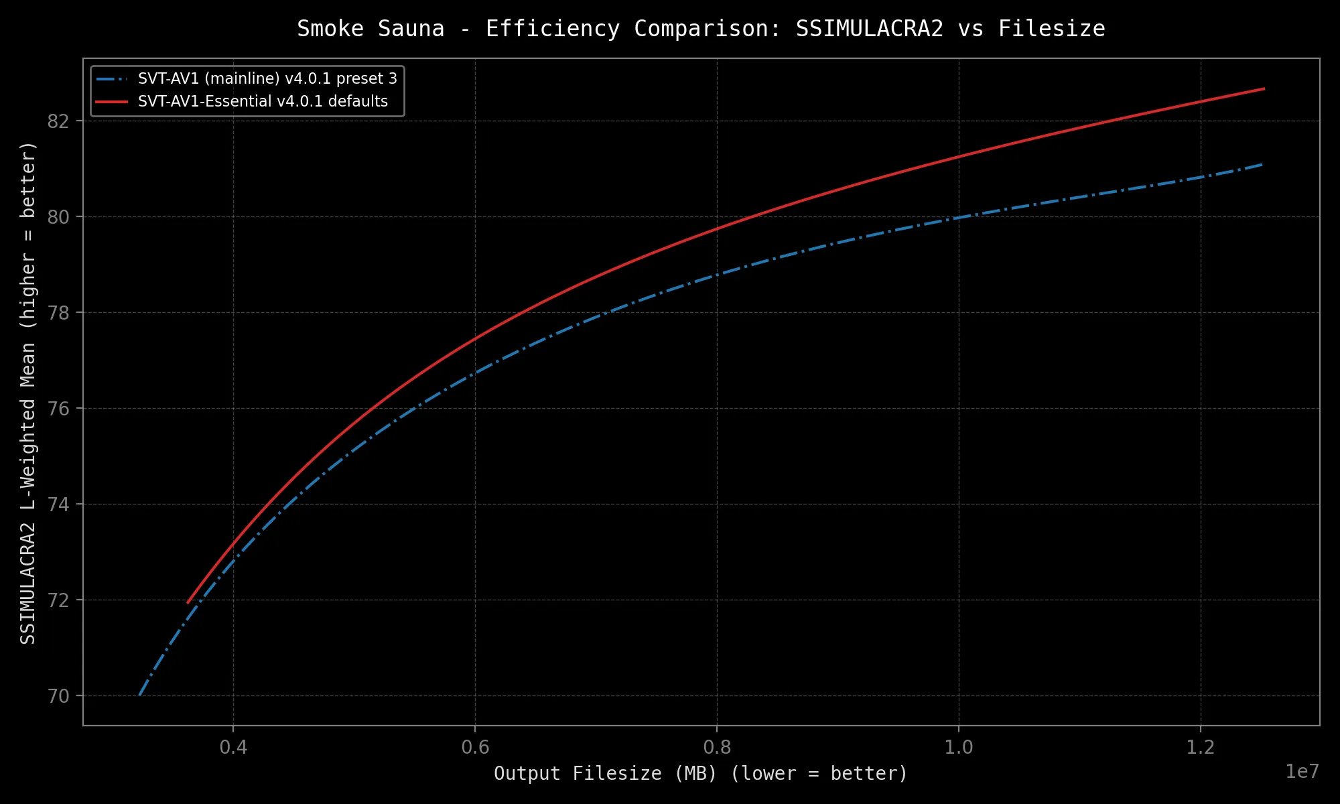This screenshot has width=1340, height=804.
Task: Click the right end of the red curve
Action: tap(1264, 88)
